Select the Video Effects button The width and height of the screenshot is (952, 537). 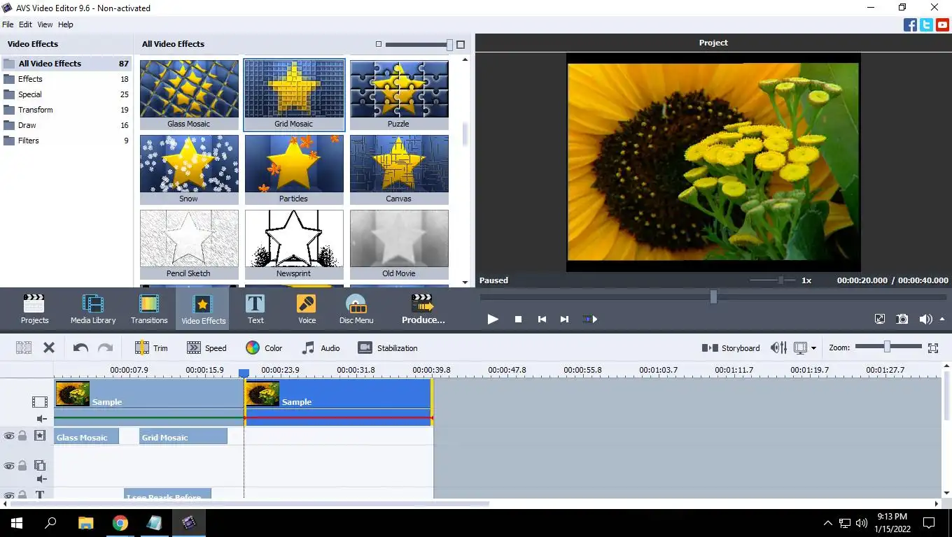203,309
